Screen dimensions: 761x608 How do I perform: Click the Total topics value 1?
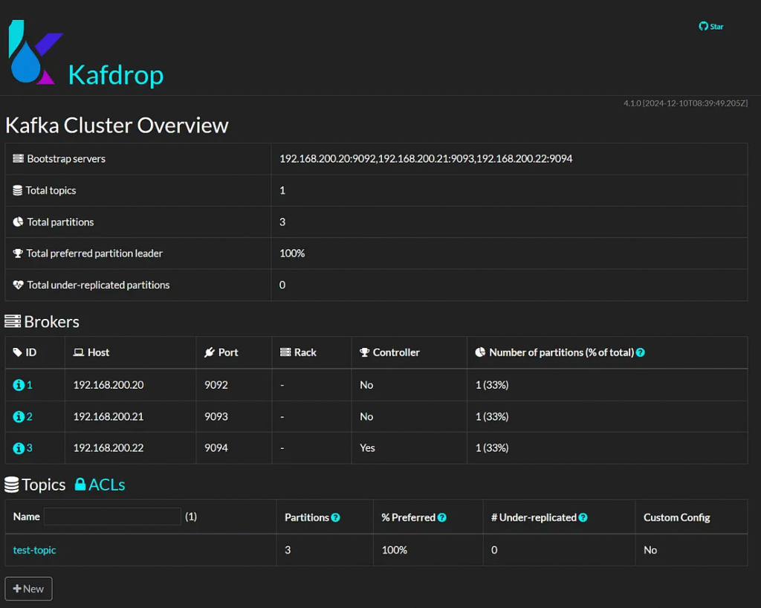tap(282, 190)
